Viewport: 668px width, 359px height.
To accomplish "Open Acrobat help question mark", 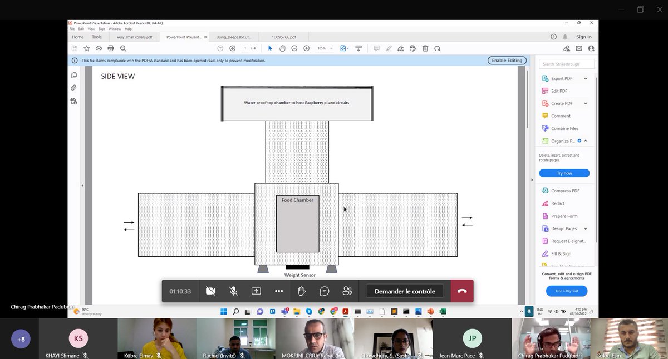I will pos(553,37).
